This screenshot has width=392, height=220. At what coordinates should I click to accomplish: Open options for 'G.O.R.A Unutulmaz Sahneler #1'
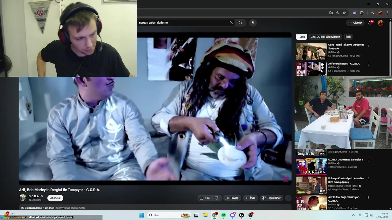(368, 160)
